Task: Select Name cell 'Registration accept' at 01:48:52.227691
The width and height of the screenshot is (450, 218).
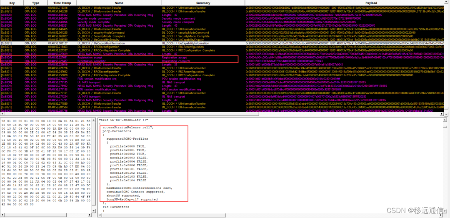Action: pos(90,58)
